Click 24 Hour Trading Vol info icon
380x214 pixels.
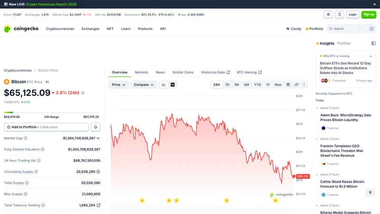point(39,160)
